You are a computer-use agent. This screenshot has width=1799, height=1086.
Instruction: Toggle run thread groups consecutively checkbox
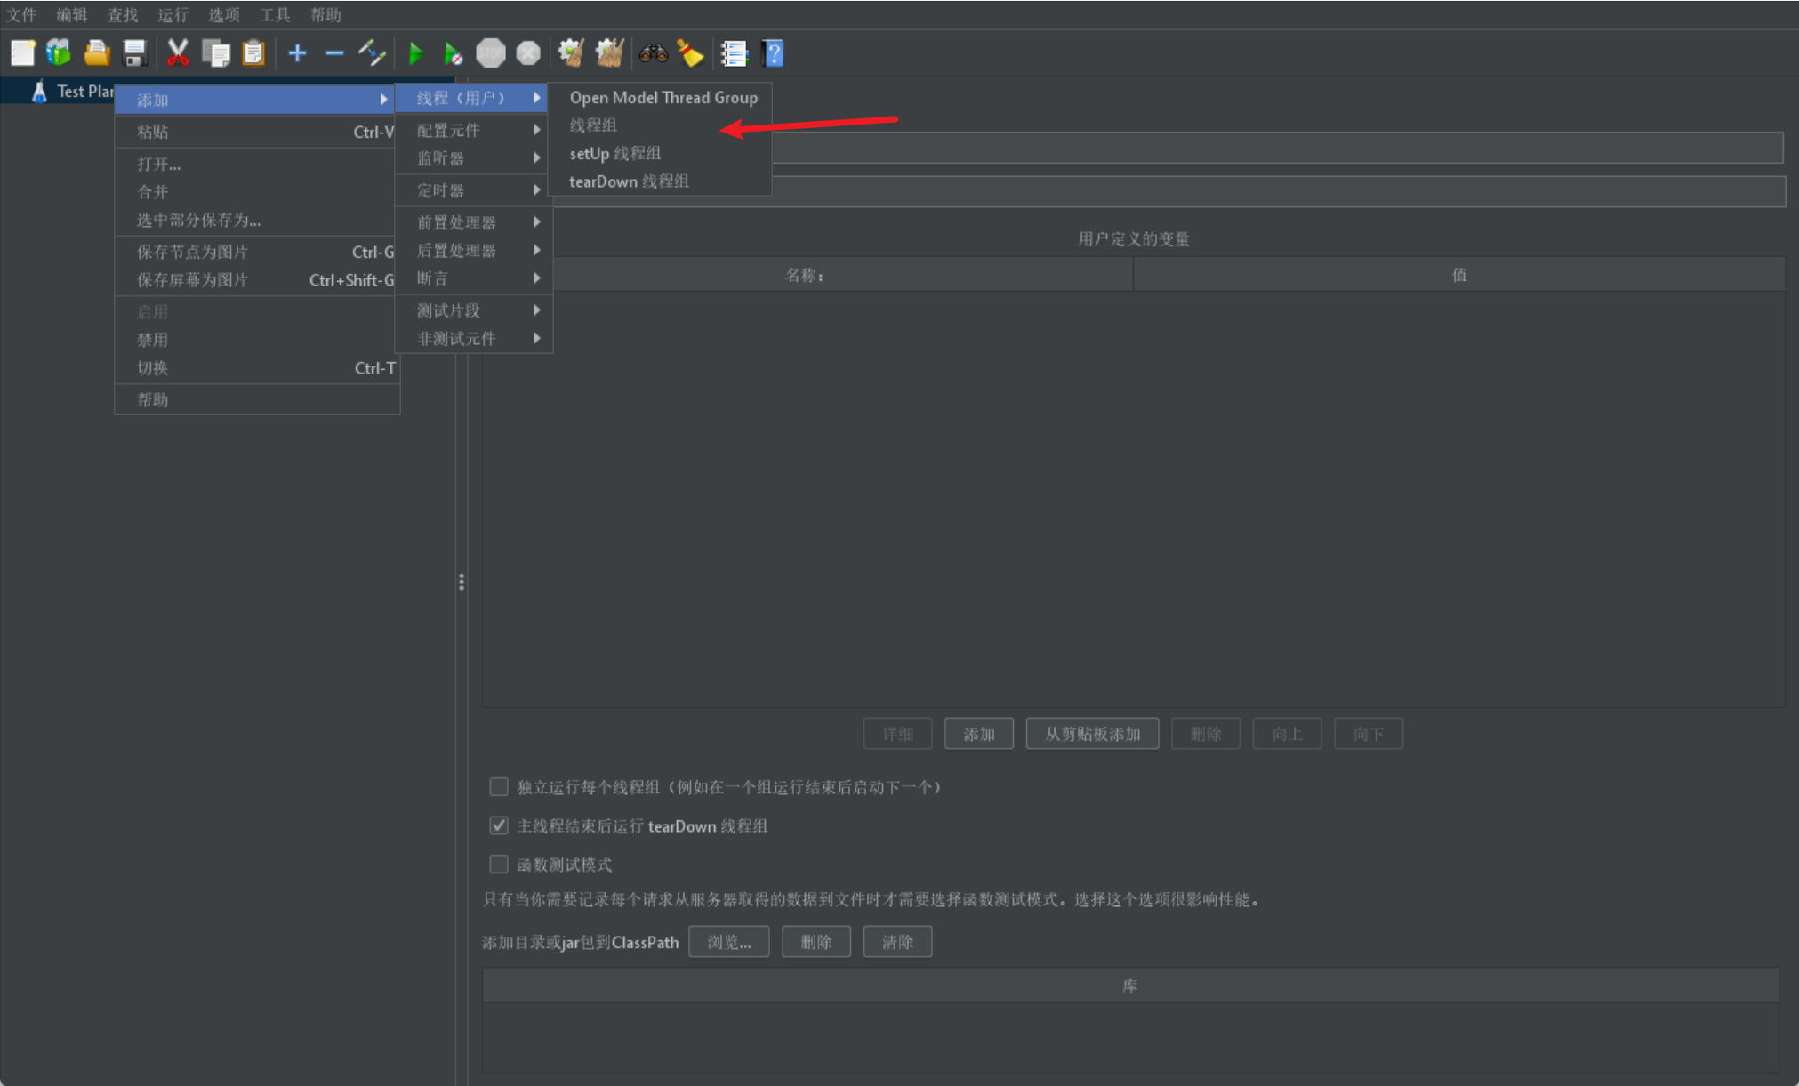point(499,786)
